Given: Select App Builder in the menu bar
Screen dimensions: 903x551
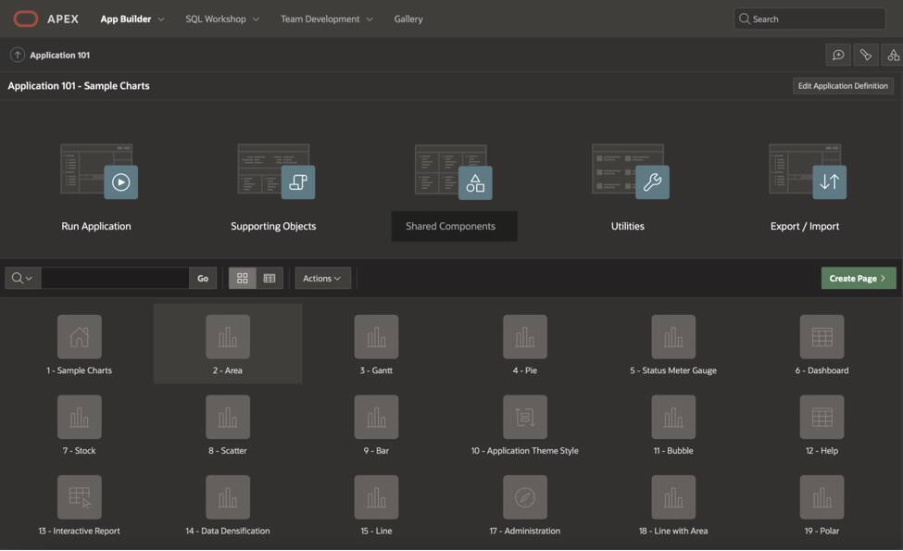Looking at the screenshot, I should pos(127,18).
